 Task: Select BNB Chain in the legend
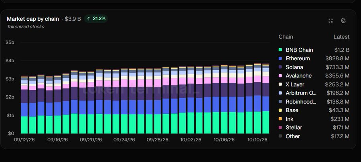299,50
